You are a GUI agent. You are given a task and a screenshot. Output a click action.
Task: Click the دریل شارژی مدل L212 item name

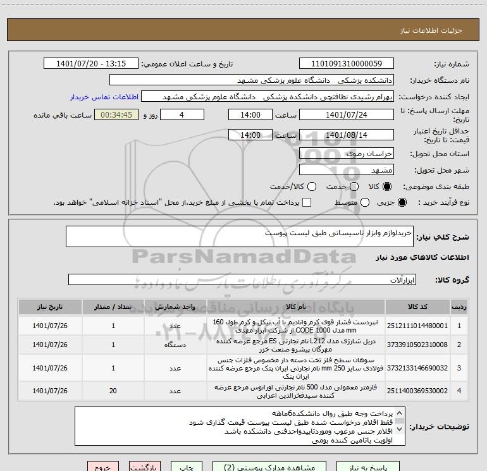(296, 345)
